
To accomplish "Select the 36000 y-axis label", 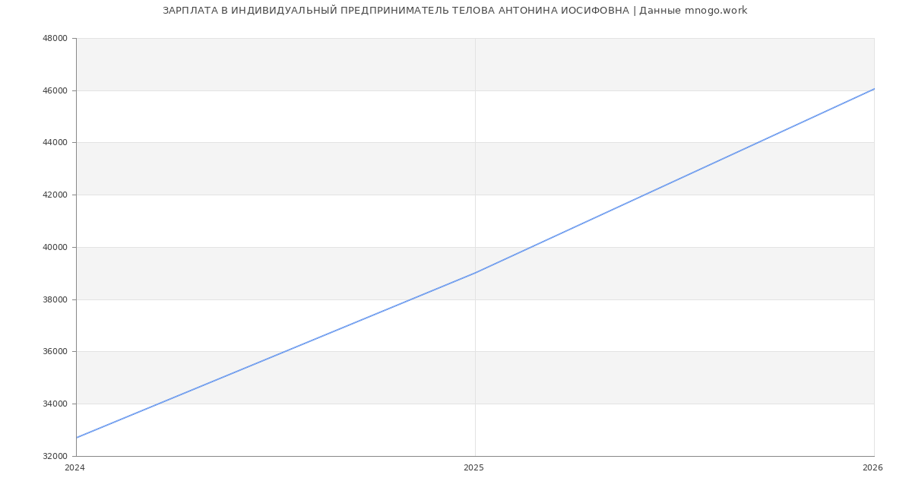I will [x=55, y=352].
